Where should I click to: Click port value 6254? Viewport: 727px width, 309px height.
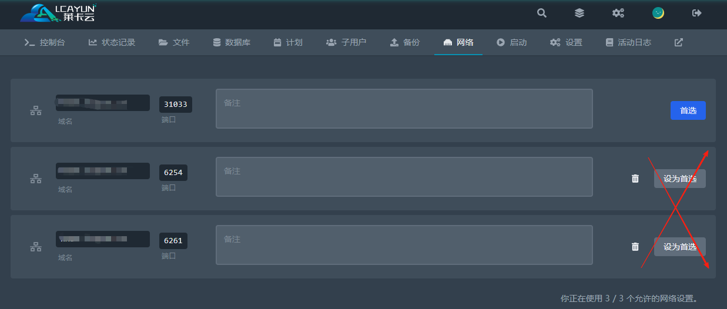click(173, 173)
